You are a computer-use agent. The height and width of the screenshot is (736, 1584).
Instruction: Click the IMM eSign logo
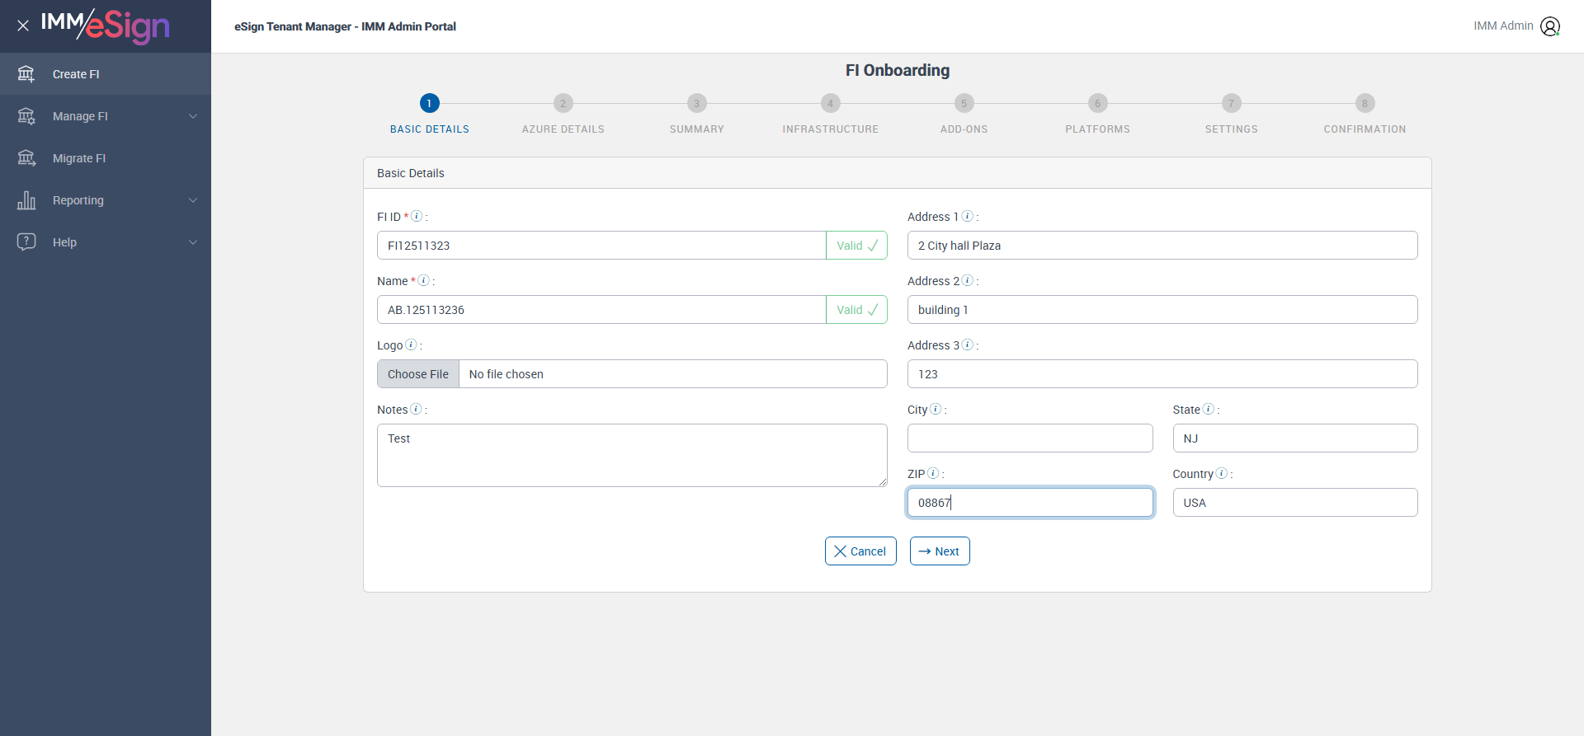tap(106, 26)
